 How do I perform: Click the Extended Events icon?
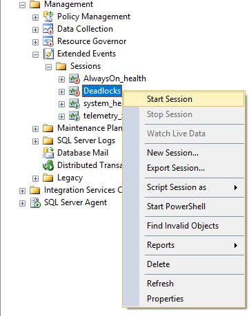click(48, 54)
